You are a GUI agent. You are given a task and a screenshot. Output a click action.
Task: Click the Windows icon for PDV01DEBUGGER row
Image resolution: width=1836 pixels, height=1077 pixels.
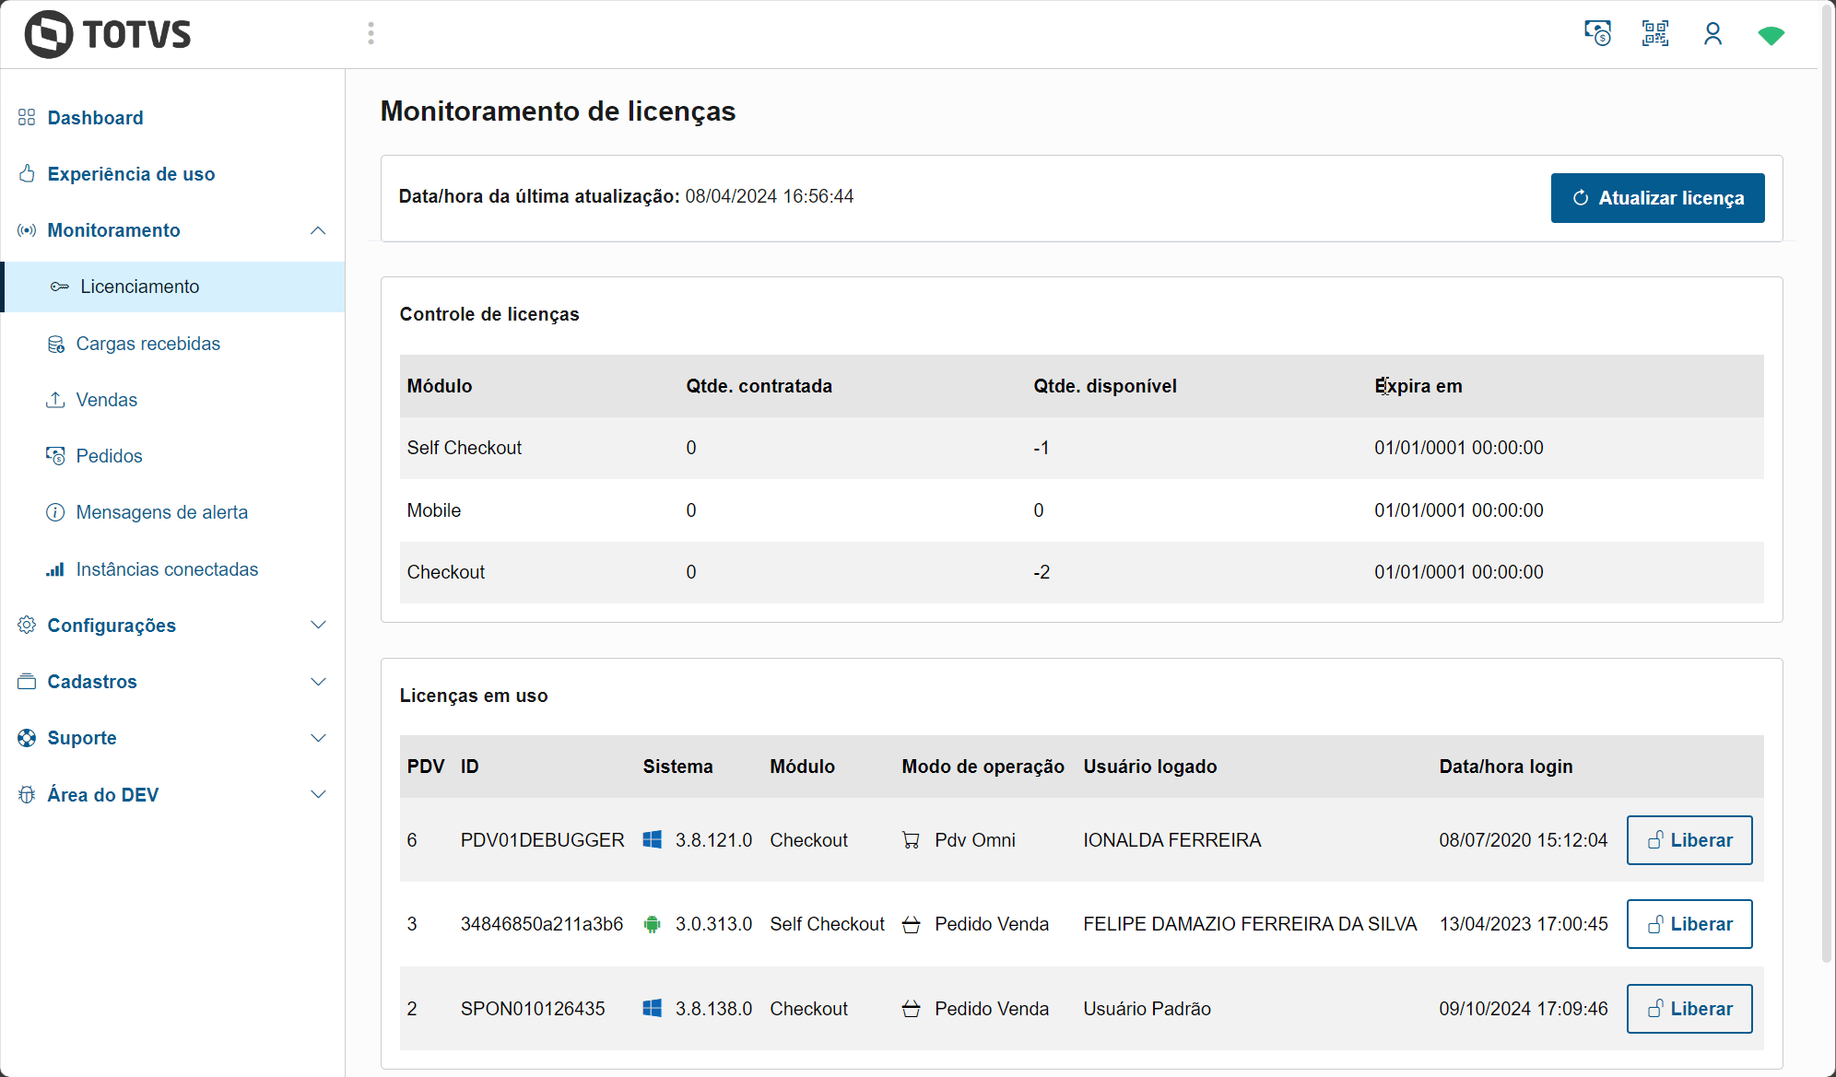652,840
